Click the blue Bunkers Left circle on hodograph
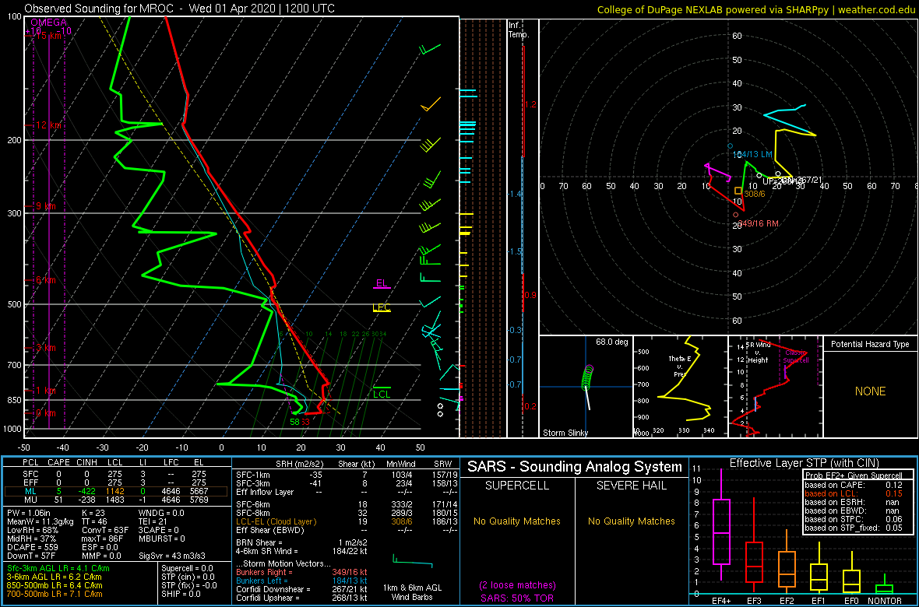 pos(731,146)
